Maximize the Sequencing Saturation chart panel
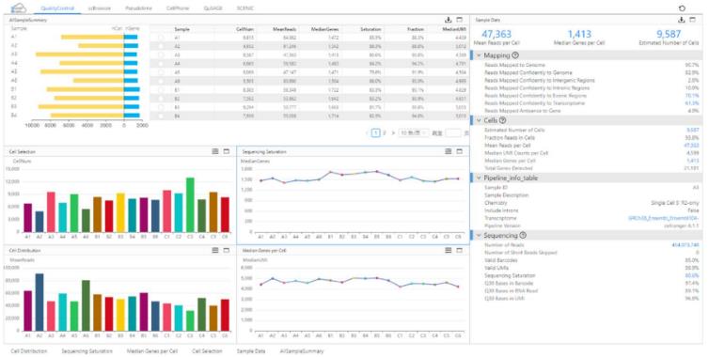 (x=460, y=151)
